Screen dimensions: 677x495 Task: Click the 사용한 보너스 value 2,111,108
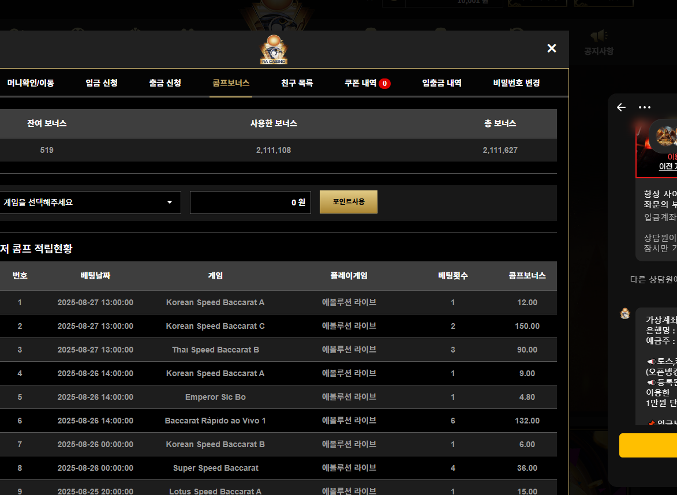[274, 150]
